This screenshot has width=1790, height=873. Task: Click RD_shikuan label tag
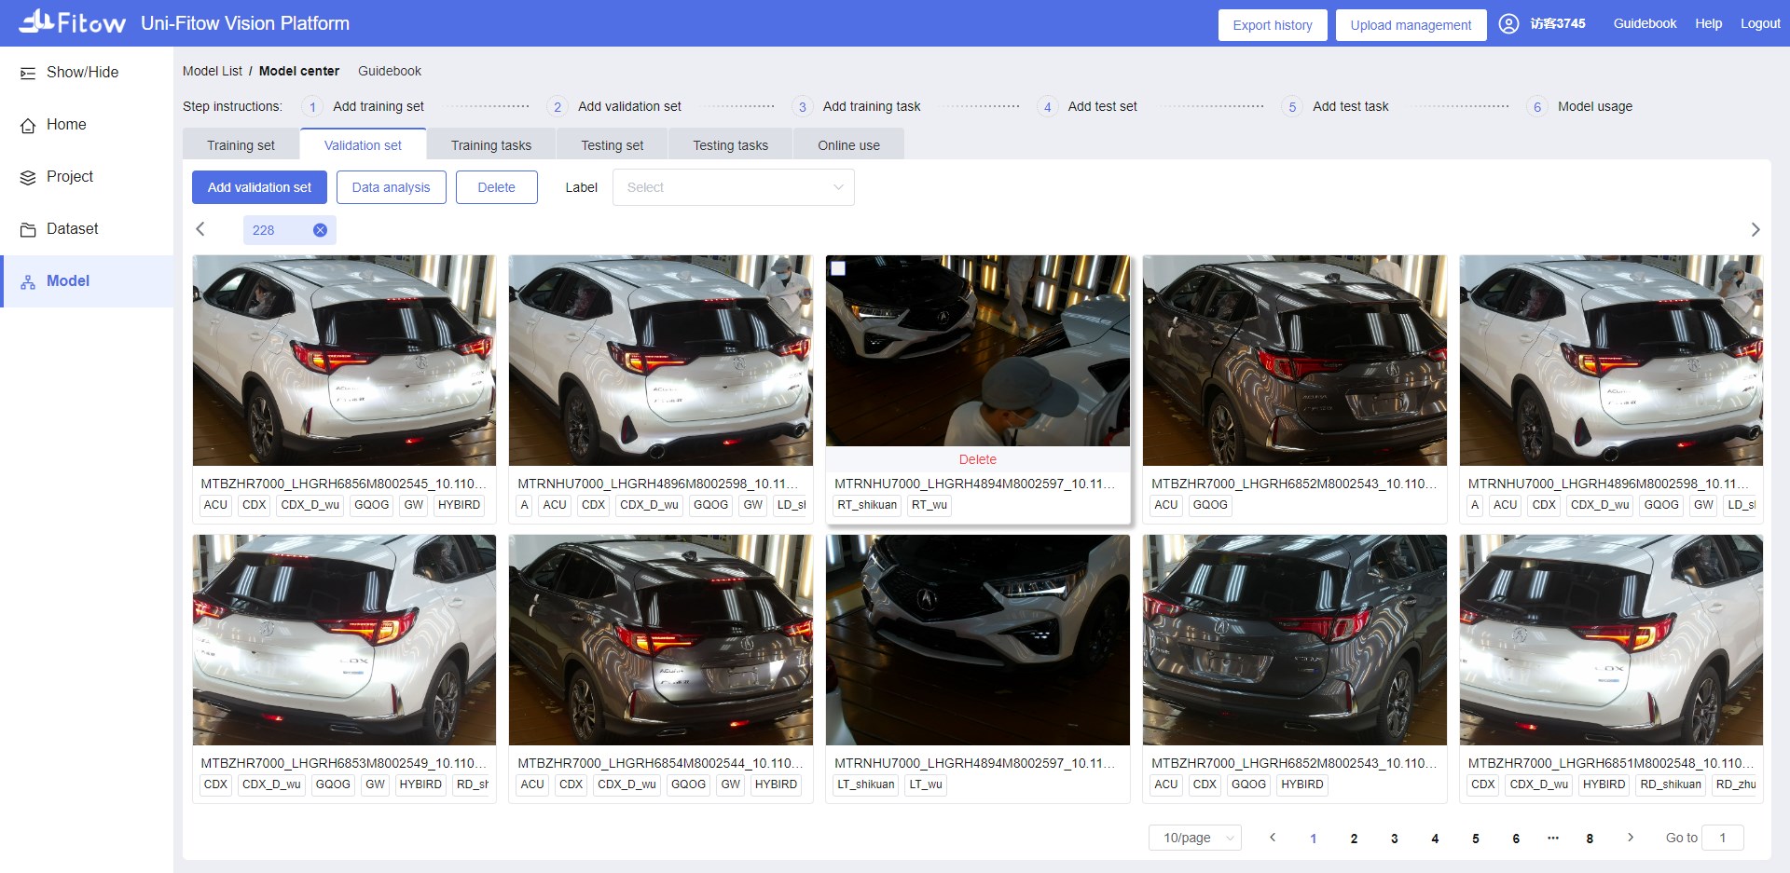tap(1671, 784)
